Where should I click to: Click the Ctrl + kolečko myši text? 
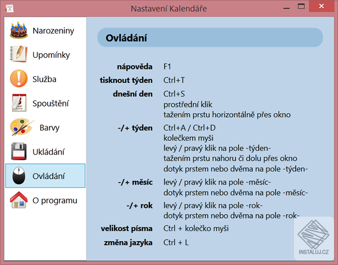(196, 229)
